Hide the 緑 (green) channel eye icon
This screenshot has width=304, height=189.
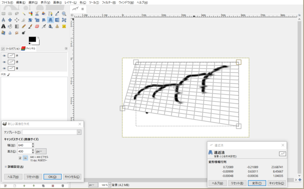pyautogui.click(x=4, y=62)
